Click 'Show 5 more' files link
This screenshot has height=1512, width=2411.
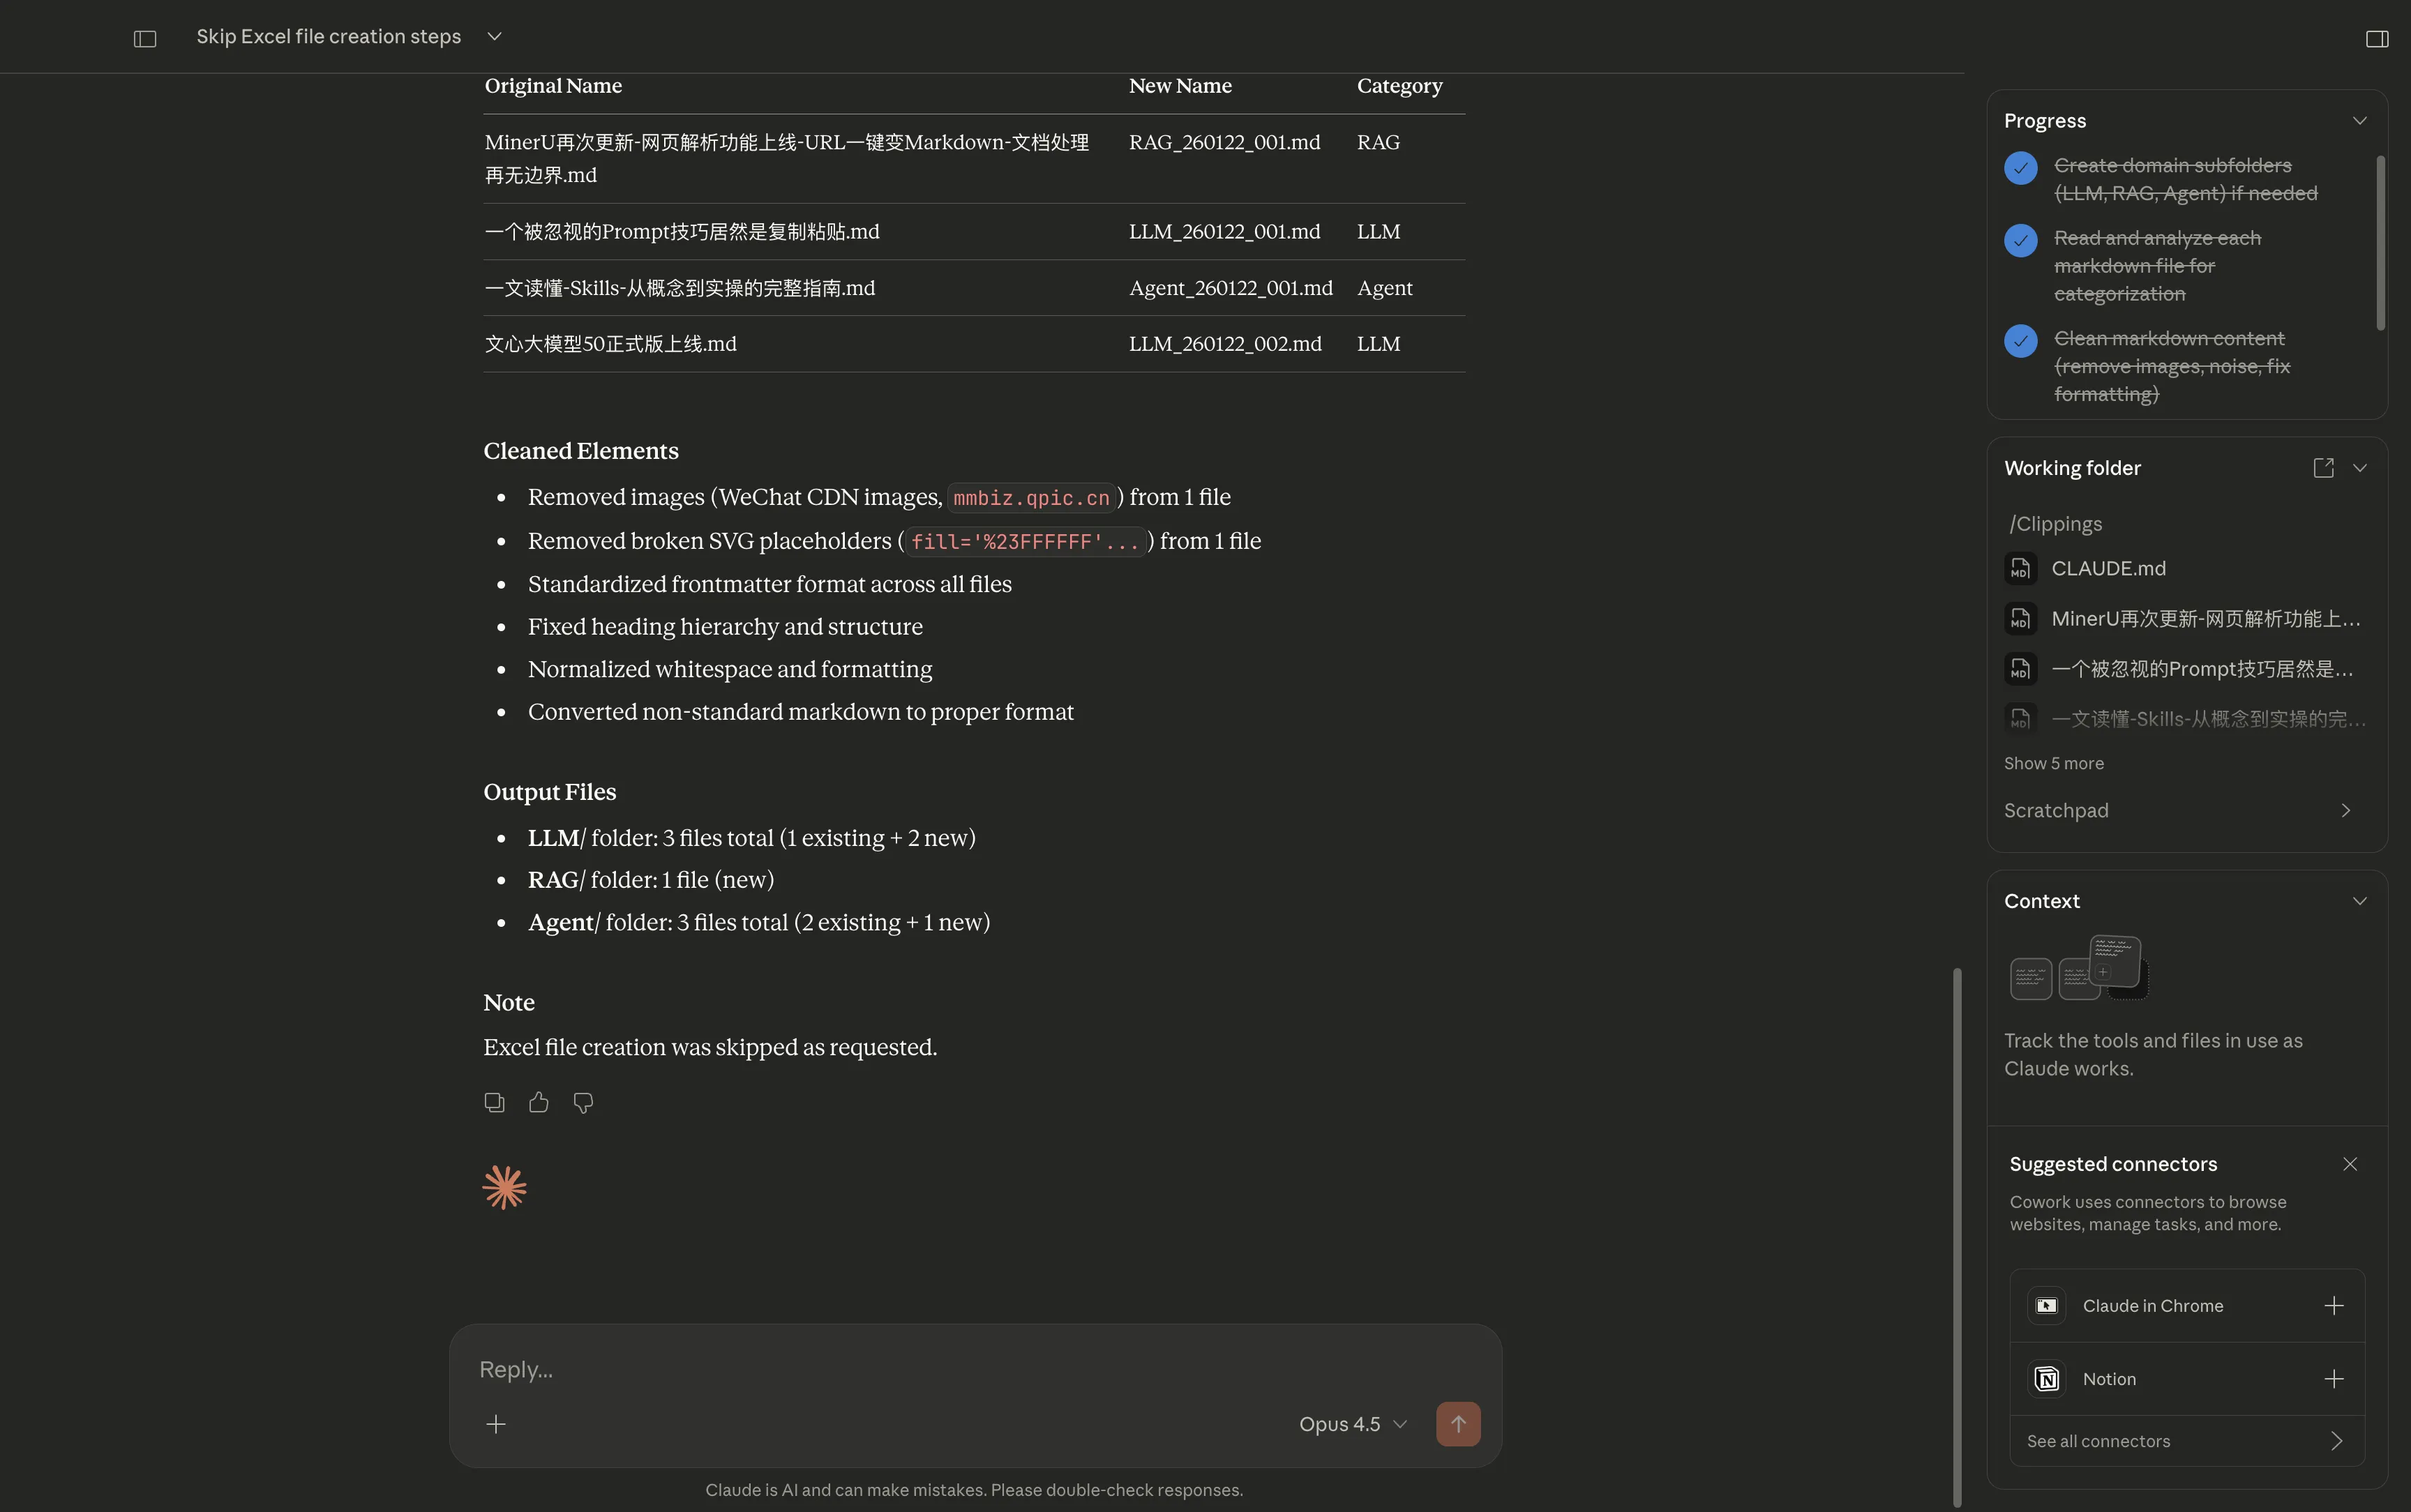click(2053, 763)
